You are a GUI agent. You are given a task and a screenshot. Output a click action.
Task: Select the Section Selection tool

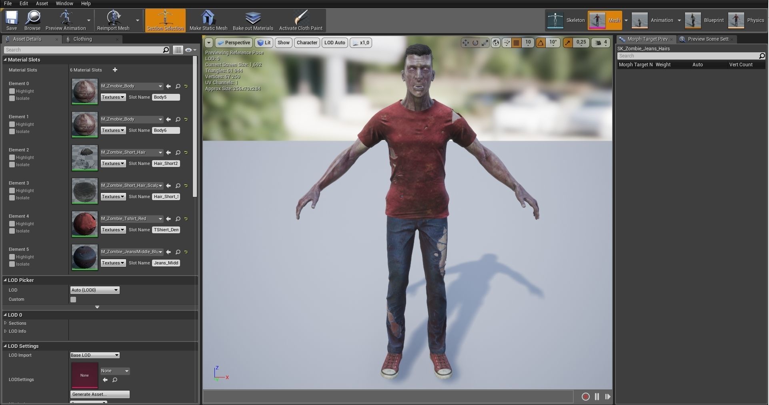(x=165, y=20)
